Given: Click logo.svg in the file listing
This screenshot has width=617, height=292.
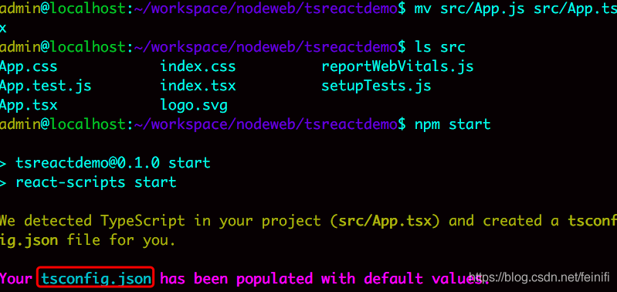Looking at the screenshot, I should [x=194, y=106].
